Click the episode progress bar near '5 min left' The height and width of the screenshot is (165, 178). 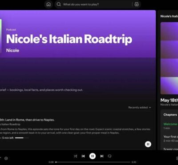22,138
